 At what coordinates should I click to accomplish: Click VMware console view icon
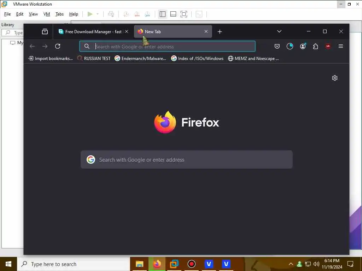pos(199,14)
